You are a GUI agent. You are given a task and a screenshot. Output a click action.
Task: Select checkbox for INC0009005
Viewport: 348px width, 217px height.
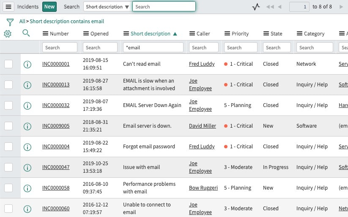(8, 126)
